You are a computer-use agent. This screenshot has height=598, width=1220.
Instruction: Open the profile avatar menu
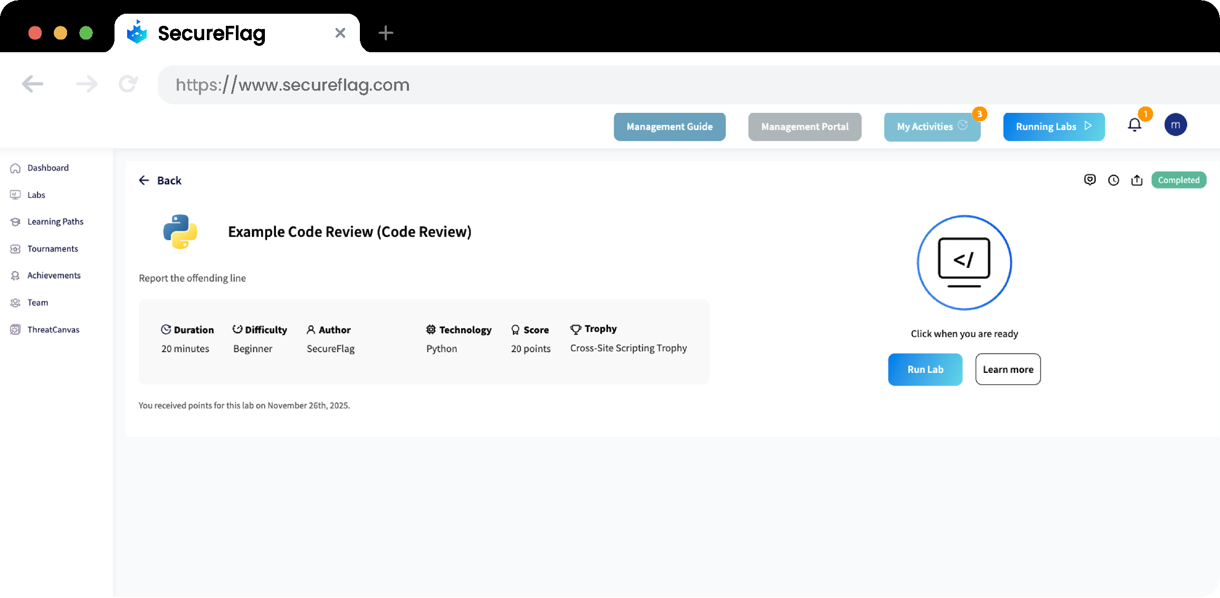pos(1175,124)
